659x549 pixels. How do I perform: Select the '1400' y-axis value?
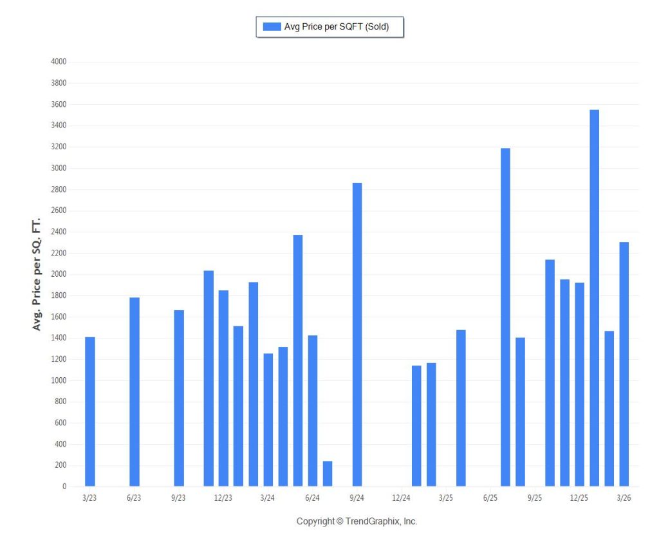[x=59, y=337]
